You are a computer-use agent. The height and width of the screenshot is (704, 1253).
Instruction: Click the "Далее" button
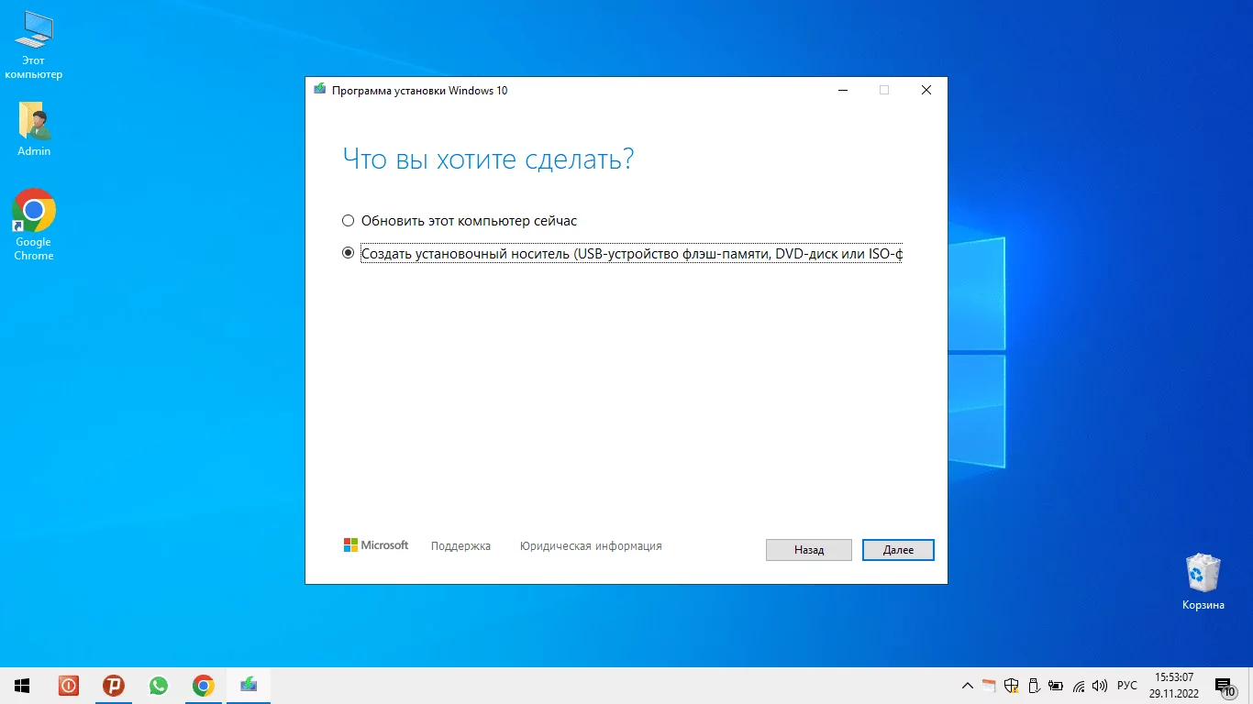[898, 550]
